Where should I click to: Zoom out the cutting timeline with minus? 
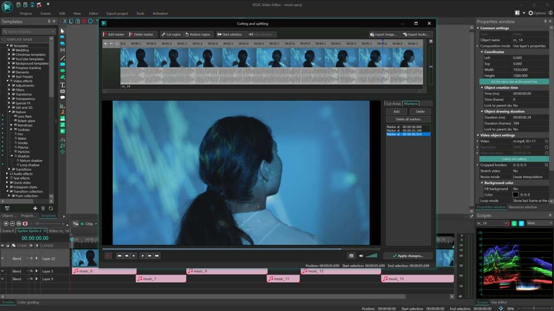(111, 43)
